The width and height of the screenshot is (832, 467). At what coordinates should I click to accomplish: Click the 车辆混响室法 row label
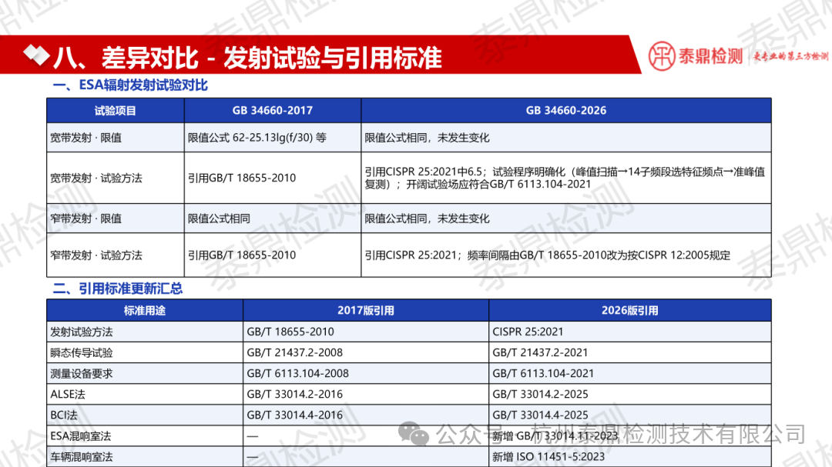145,456
